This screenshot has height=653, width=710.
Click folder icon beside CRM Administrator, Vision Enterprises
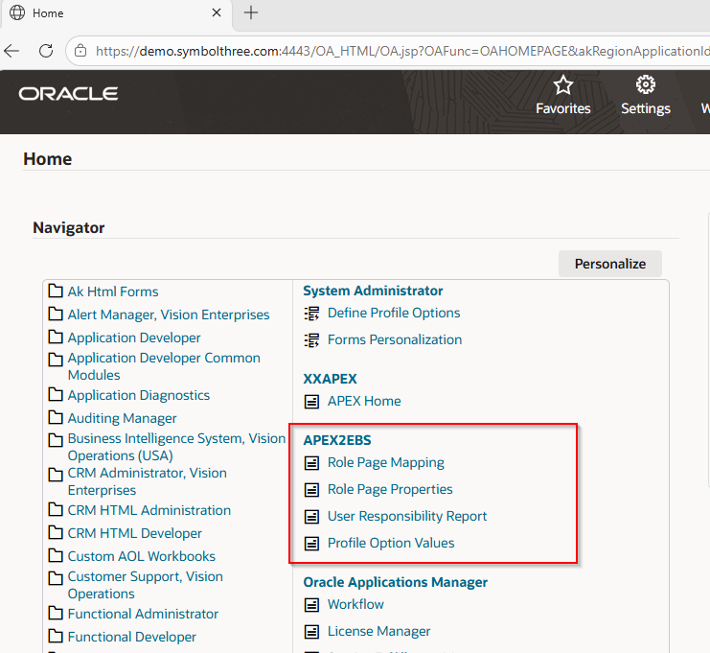click(x=56, y=475)
